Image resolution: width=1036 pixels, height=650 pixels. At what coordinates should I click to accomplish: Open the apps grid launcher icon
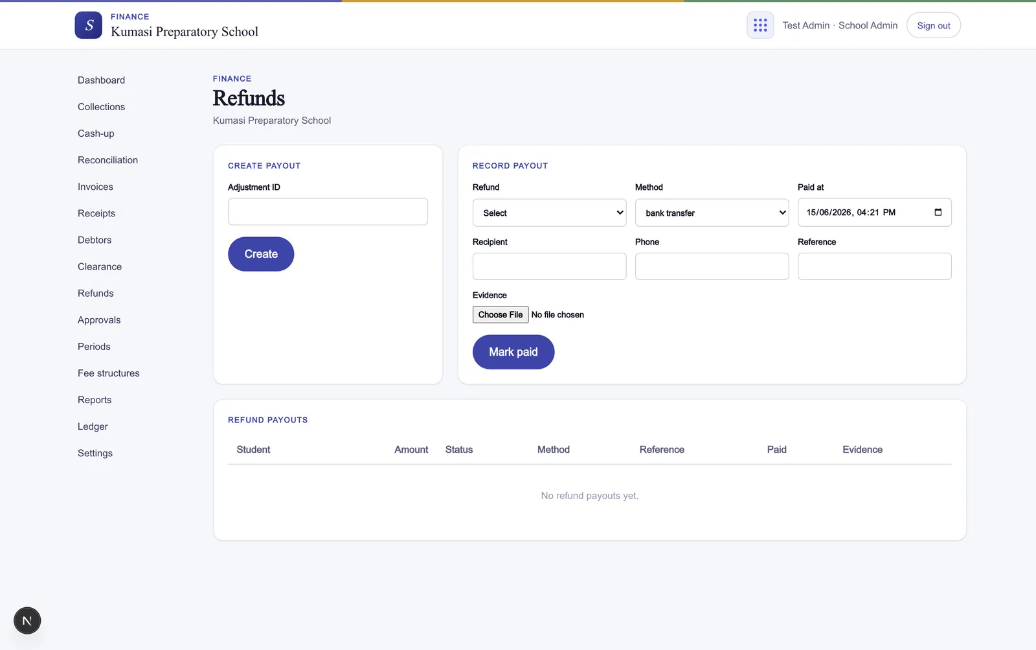click(x=760, y=25)
